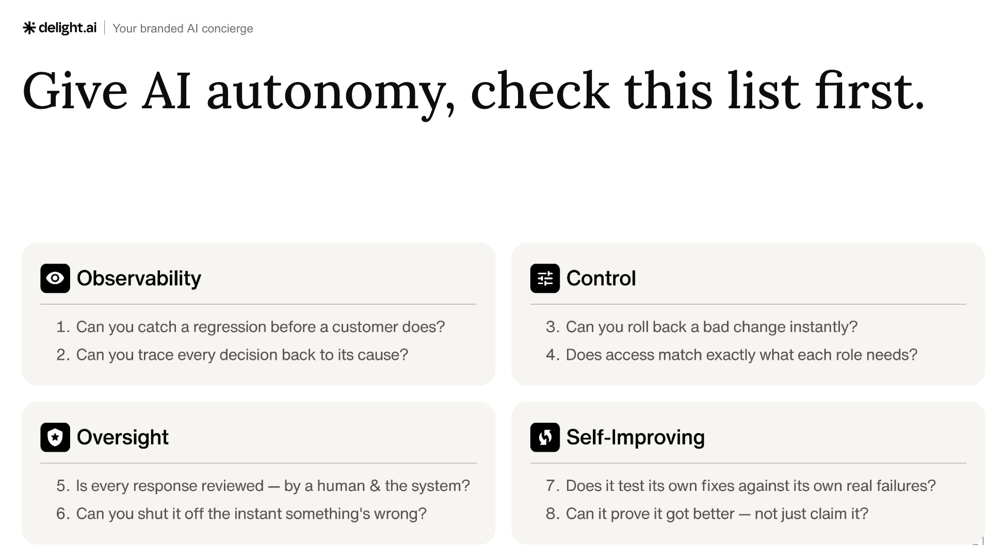Click the 'Your branded AI concierge' tagline

[x=183, y=28]
